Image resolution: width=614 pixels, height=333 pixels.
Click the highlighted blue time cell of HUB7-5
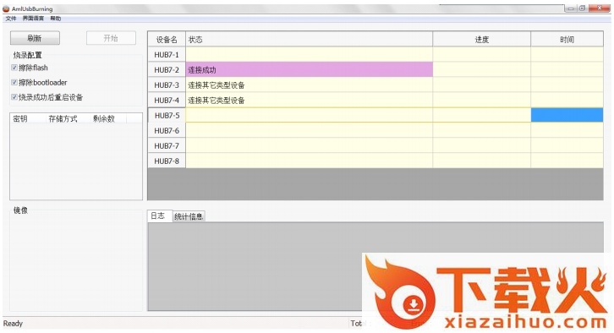click(567, 116)
